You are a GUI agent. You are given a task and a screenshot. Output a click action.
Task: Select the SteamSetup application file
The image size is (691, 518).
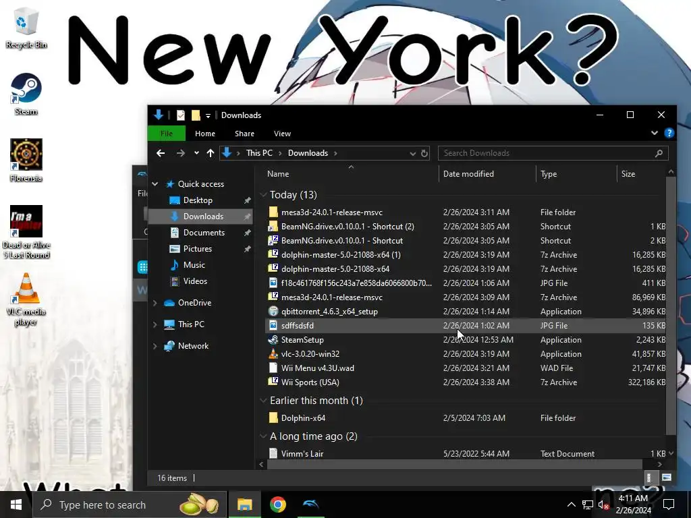click(x=302, y=340)
